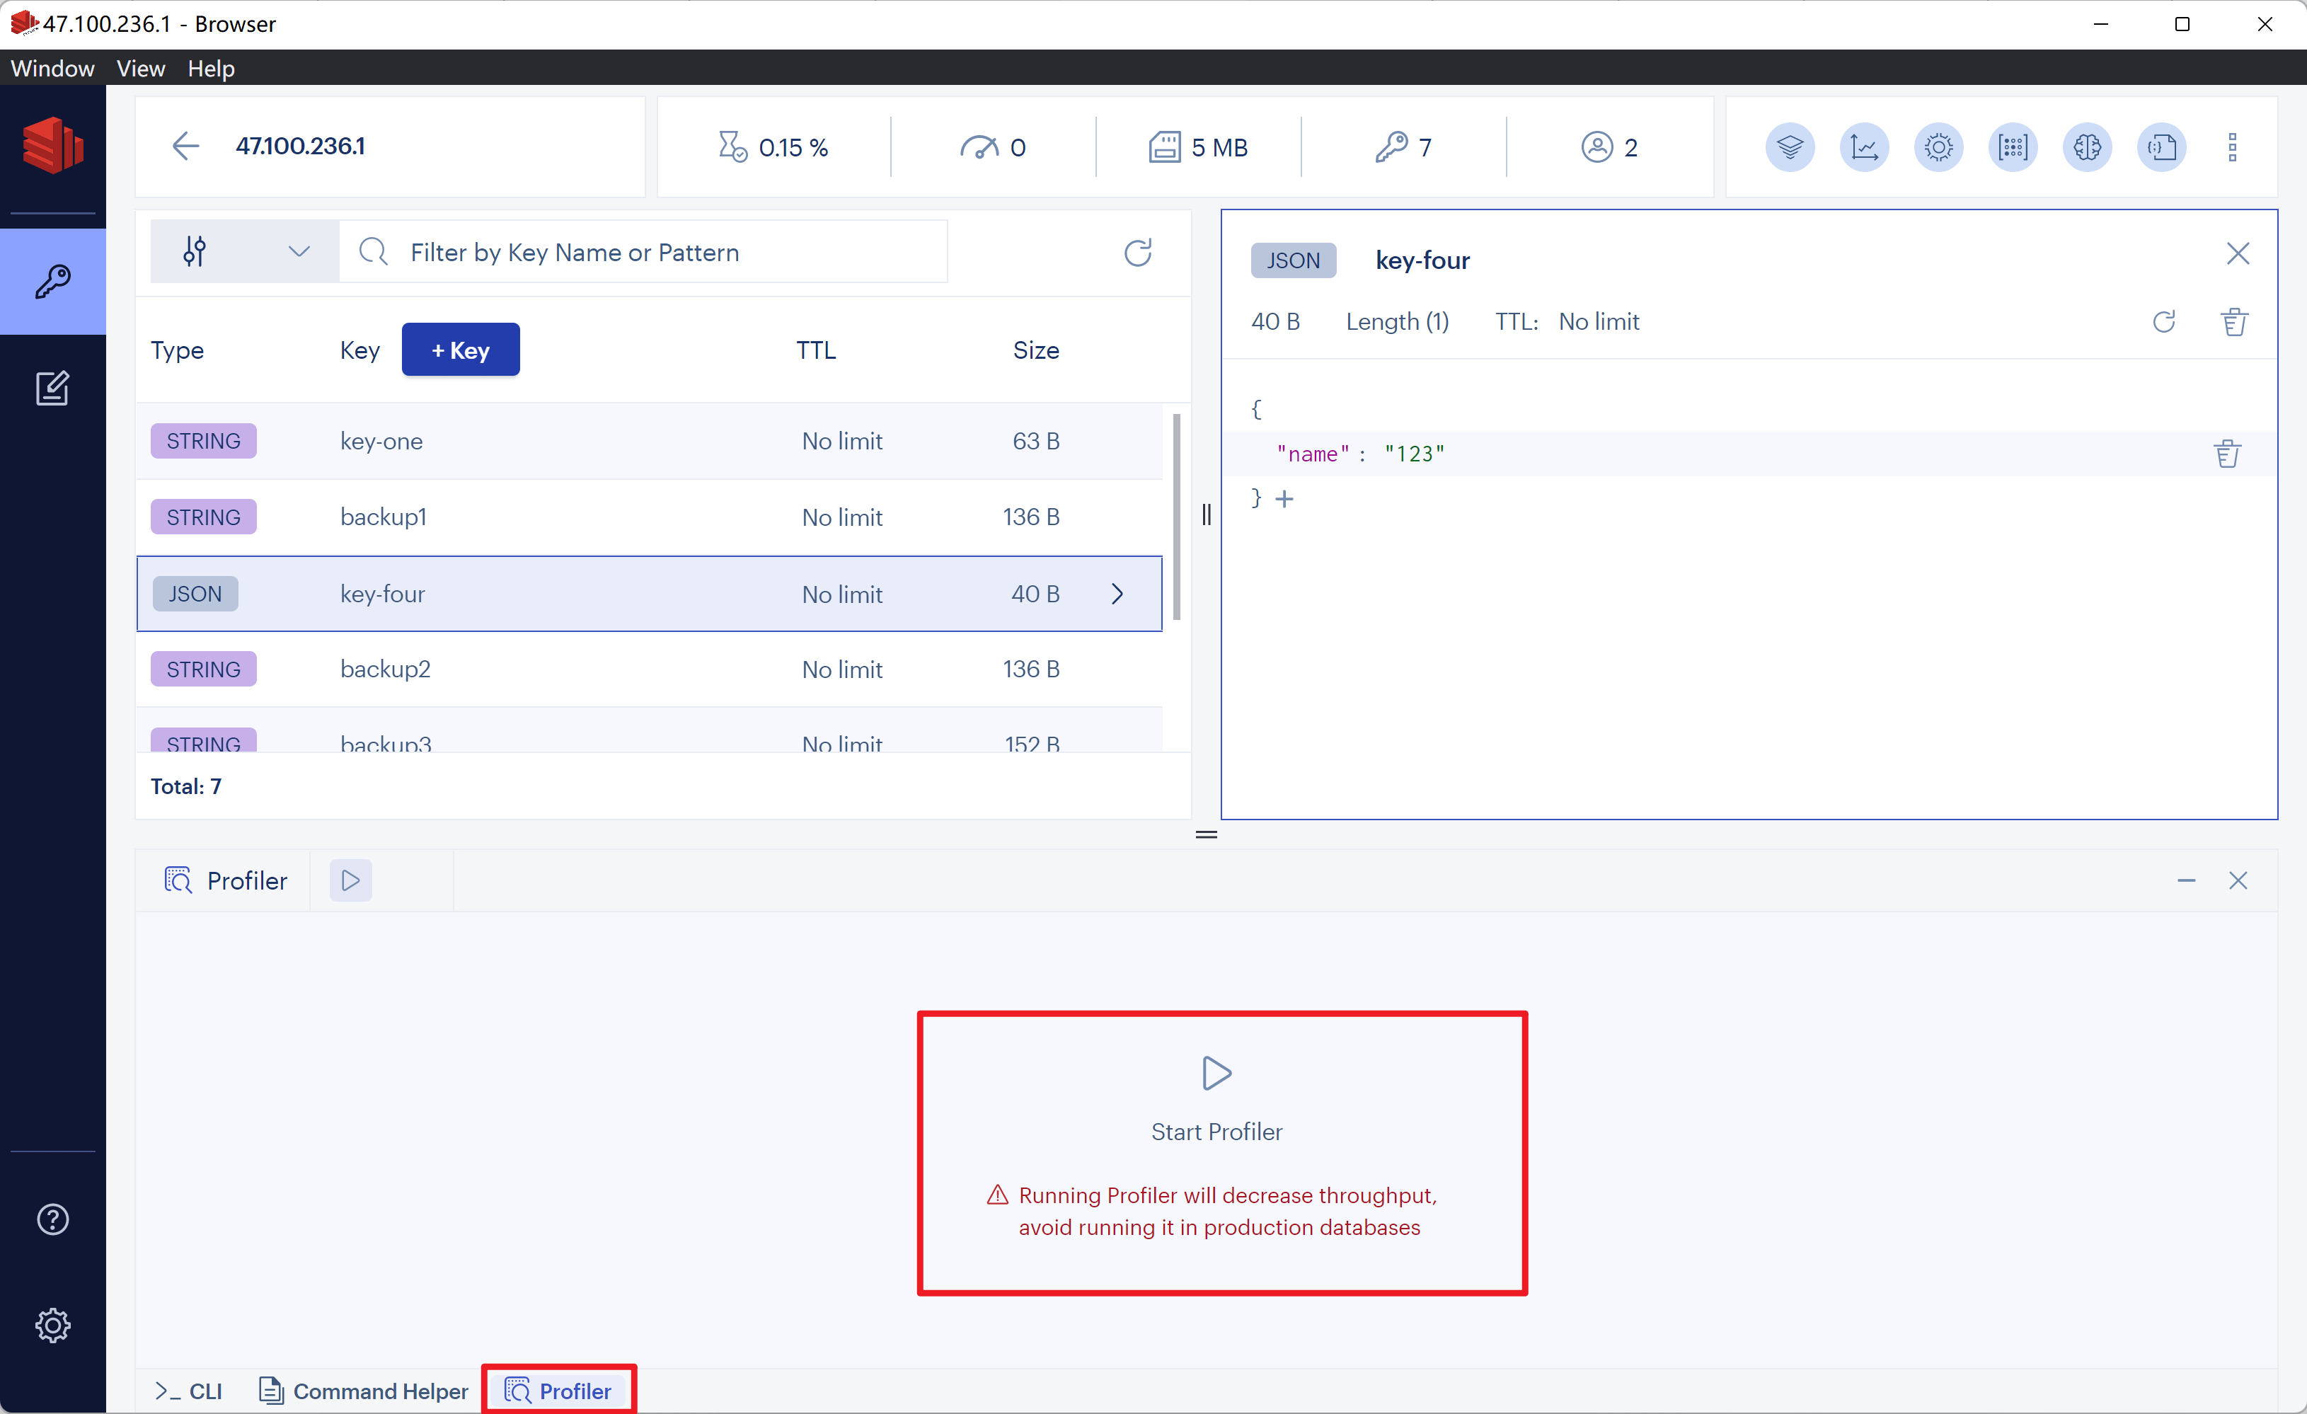Open the View menu
The height and width of the screenshot is (1414, 2307).
(x=140, y=69)
